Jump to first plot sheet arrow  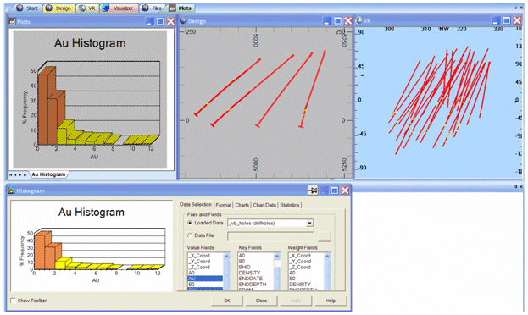click(x=10, y=174)
